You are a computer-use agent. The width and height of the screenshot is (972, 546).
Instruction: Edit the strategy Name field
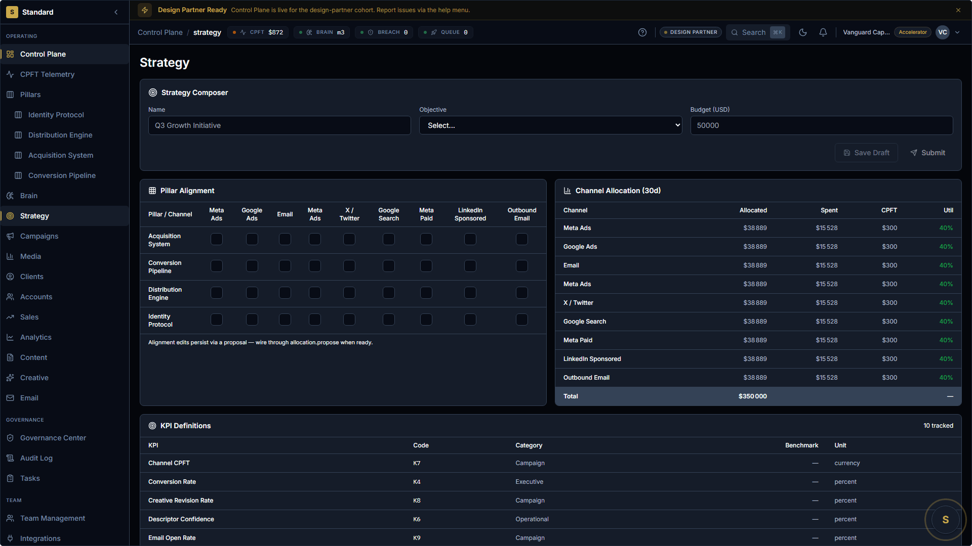click(x=279, y=125)
